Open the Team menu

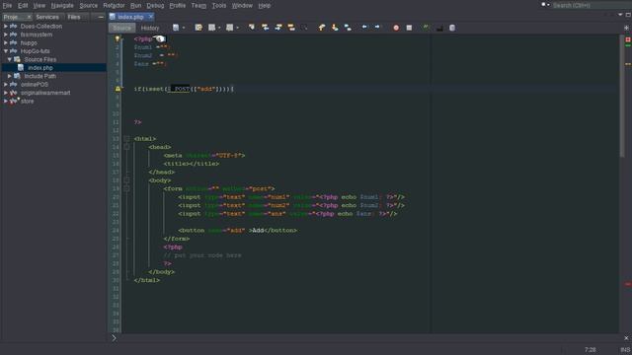click(x=198, y=6)
